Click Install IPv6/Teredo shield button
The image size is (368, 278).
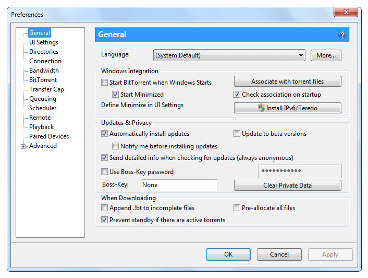pos(287,108)
